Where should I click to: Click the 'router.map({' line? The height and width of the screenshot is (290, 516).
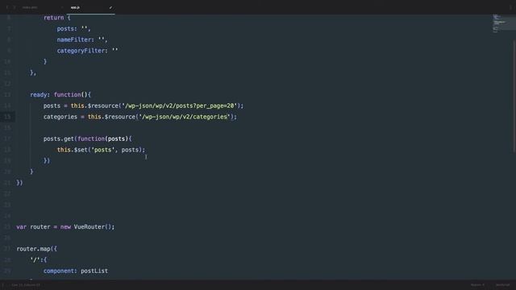pos(36,249)
